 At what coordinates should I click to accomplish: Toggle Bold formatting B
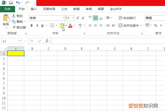32,25
